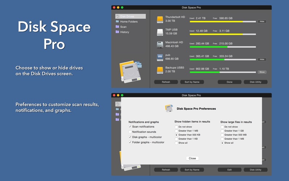Click the Thunderbolt HD drive icon
This screenshot has height=181, width=289.
tap(160, 20)
